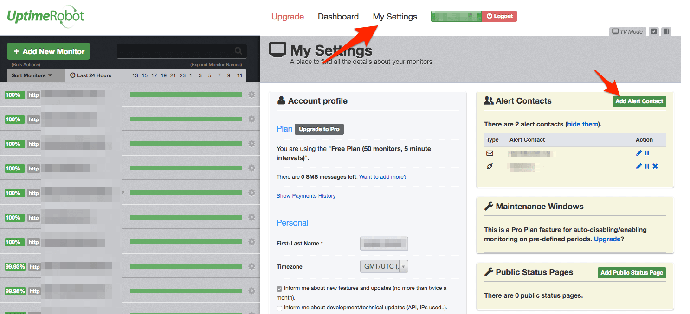Go to Upgrade in top navigation
This screenshot has height=314, width=690.
click(x=288, y=17)
